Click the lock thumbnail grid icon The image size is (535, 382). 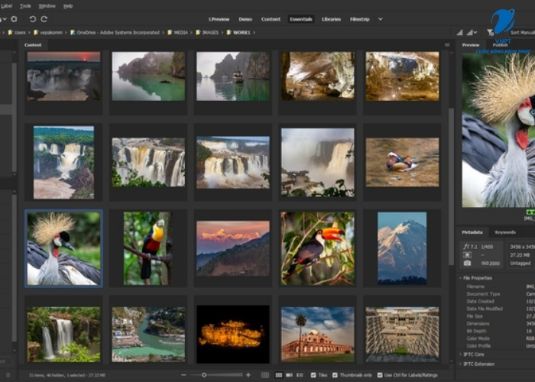264,375
